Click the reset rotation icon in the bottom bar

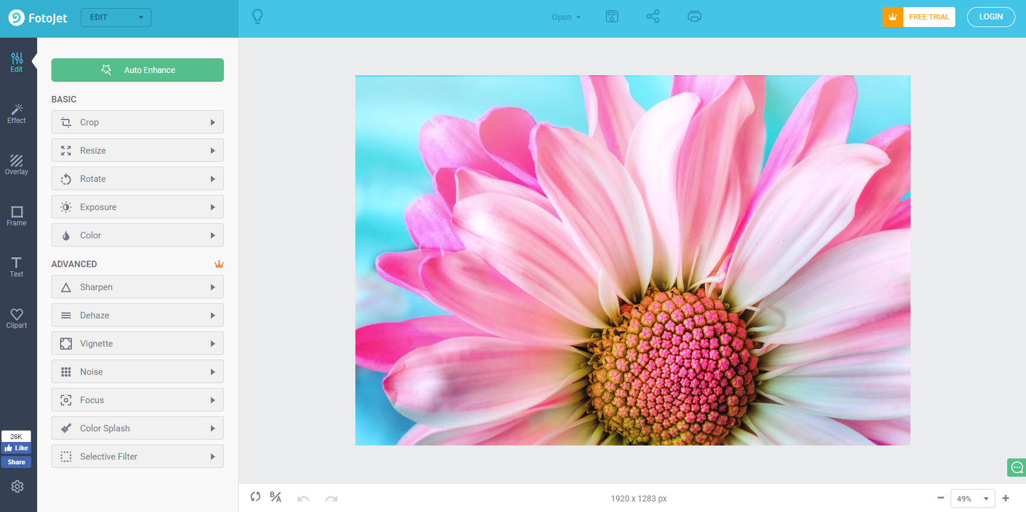pos(255,497)
